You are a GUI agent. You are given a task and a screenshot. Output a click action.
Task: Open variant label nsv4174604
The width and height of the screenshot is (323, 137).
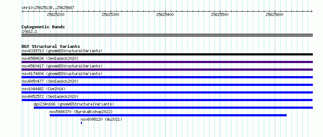coord(62,74)
